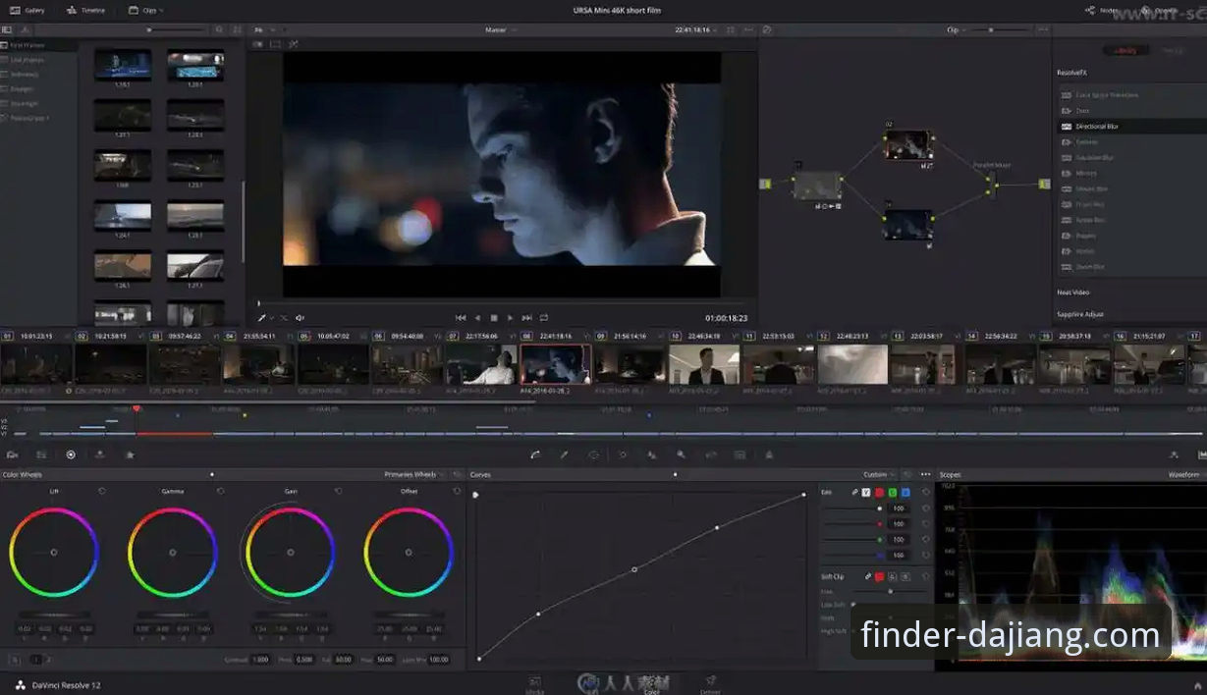
Task: Open the RGB Mixer palette
Action: click(100, 454)
